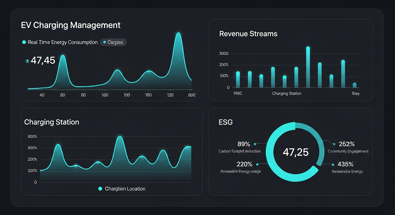Click the dot marker next to 262%
Screen dimensions: 395x215
334,144
